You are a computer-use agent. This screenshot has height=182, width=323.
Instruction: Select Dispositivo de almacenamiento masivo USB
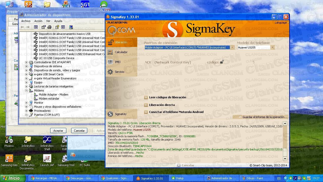tap(65, 34)
